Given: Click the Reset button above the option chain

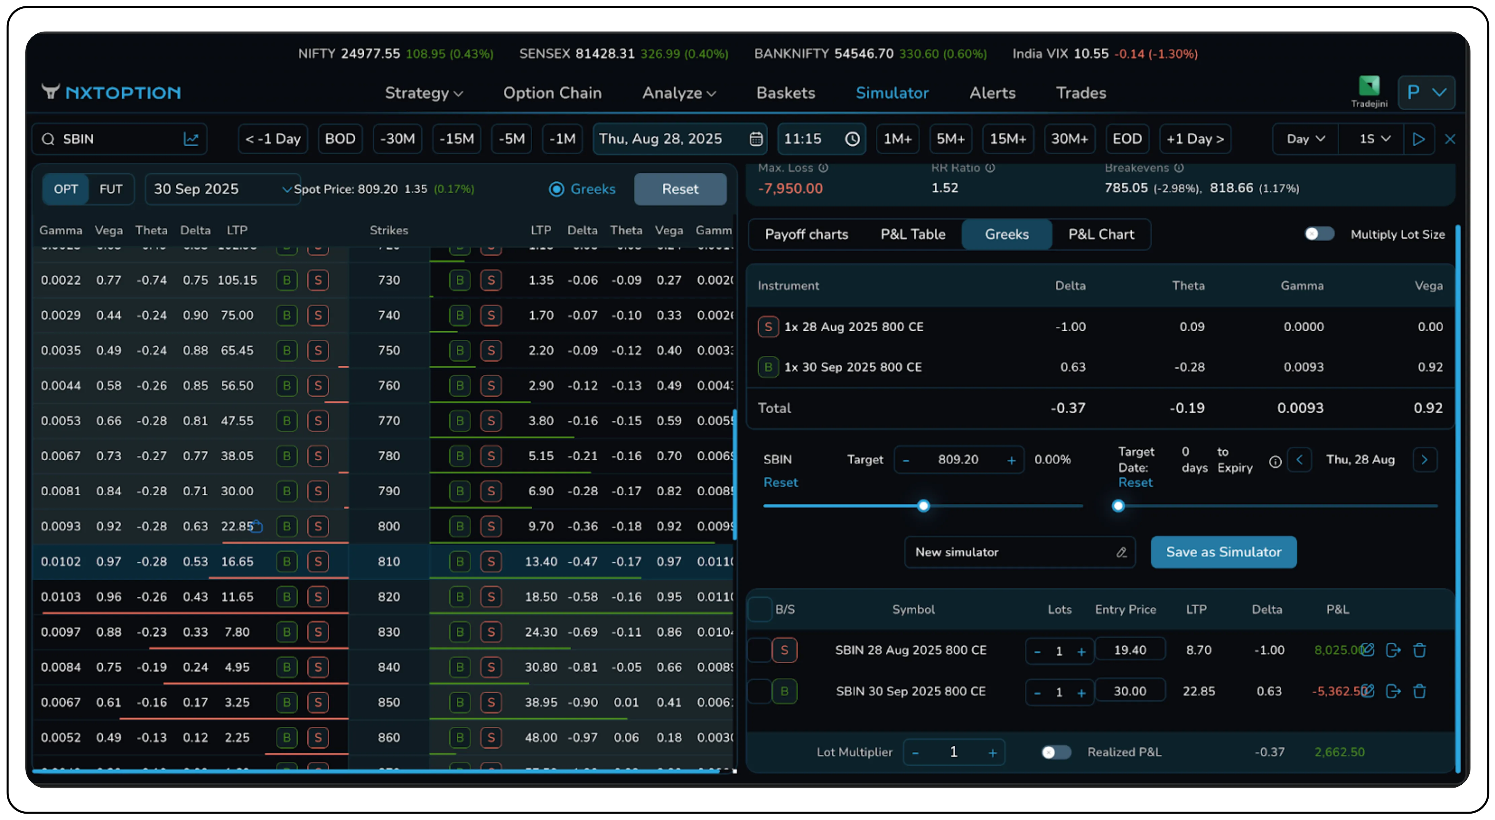Looking at the screenshot, I should [680, 189].
